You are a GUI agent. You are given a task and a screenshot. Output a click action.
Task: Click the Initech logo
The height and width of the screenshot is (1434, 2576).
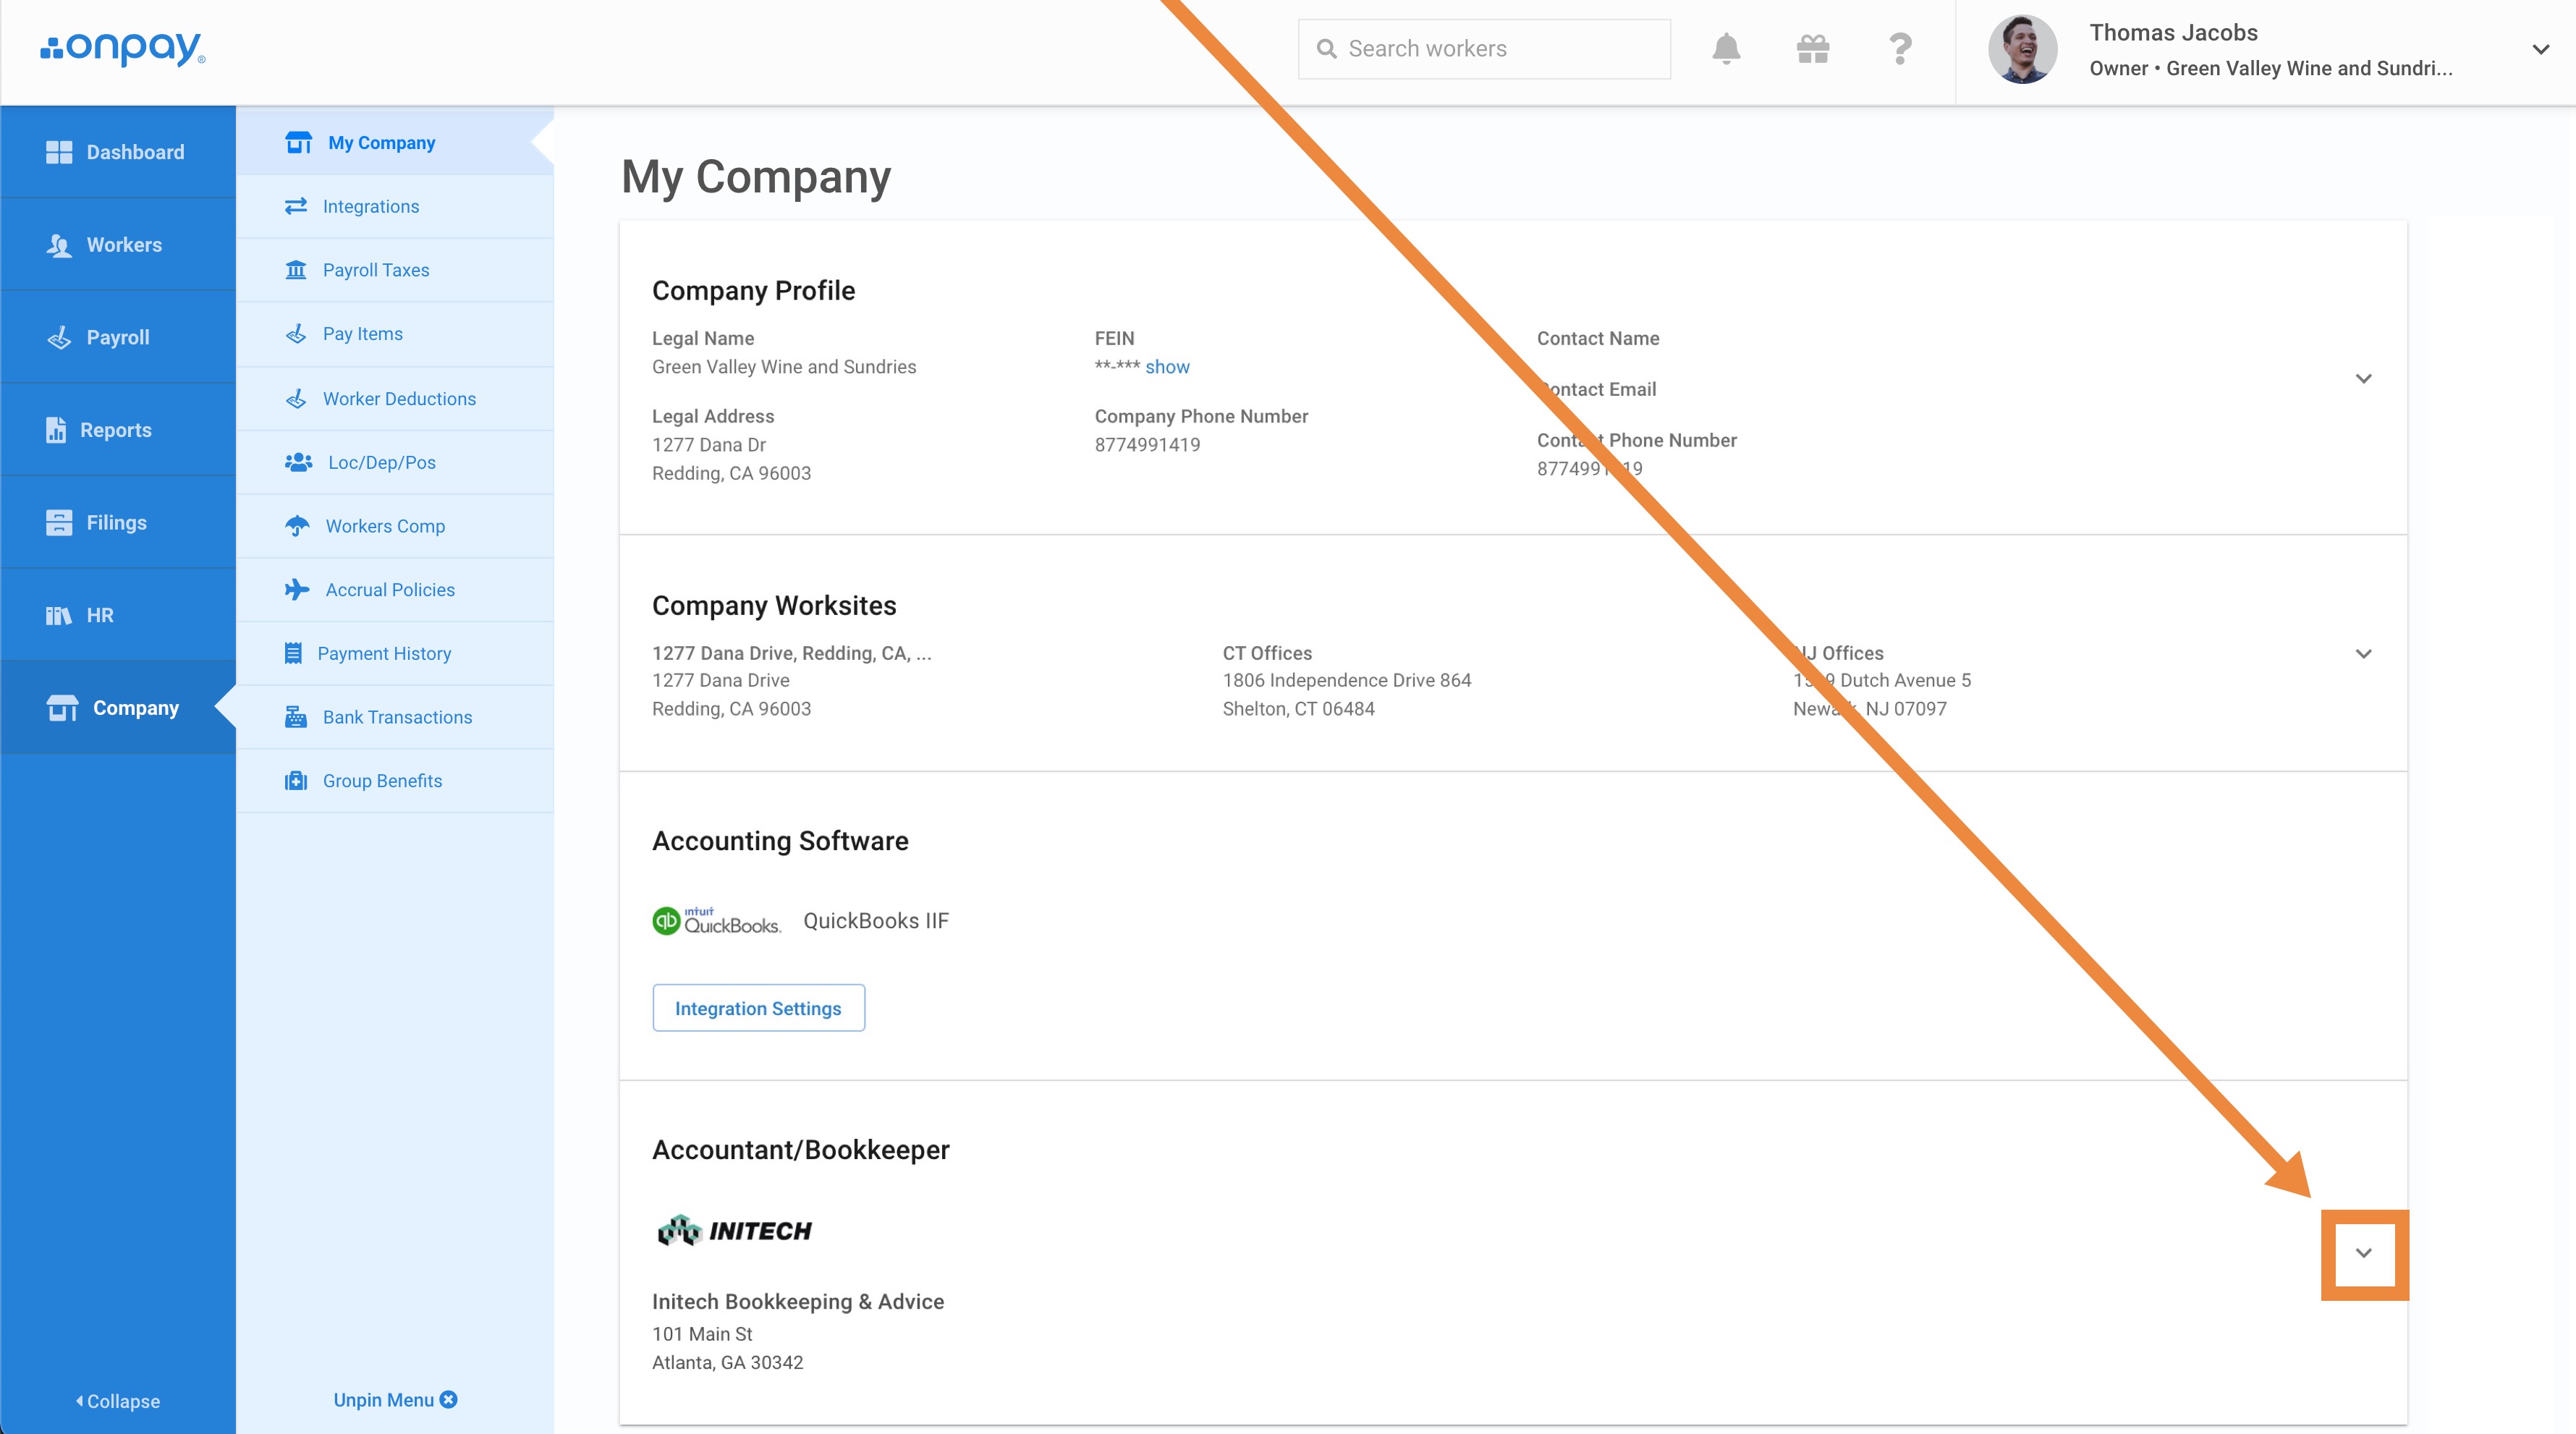click(x=735, y=1230)
